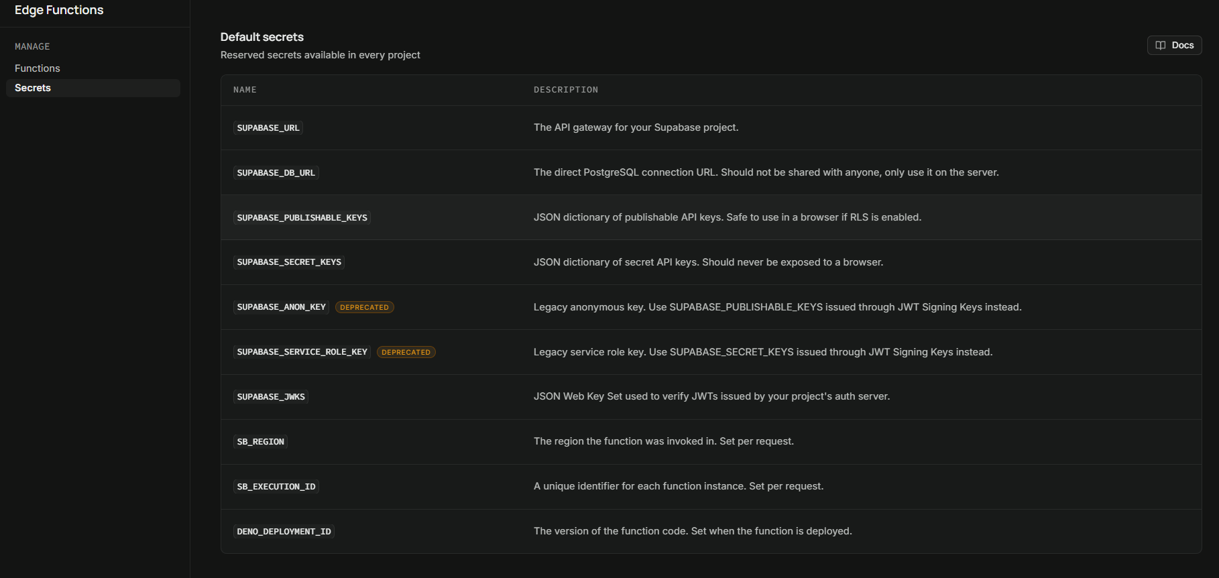The height and width of the screenshot is (578, 1219).
Task: Click the direct PostgreSQL connection URL description
Action: click(766, 172)
